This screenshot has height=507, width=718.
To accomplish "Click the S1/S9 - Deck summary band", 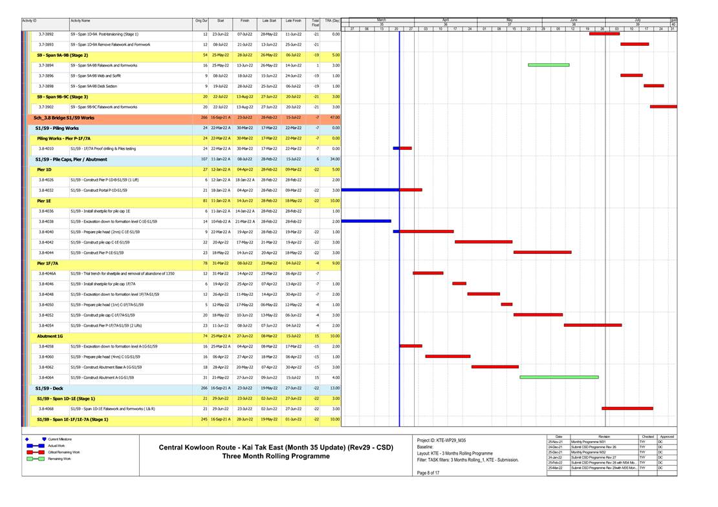I will pyautogui.click(x=49, y=388).
